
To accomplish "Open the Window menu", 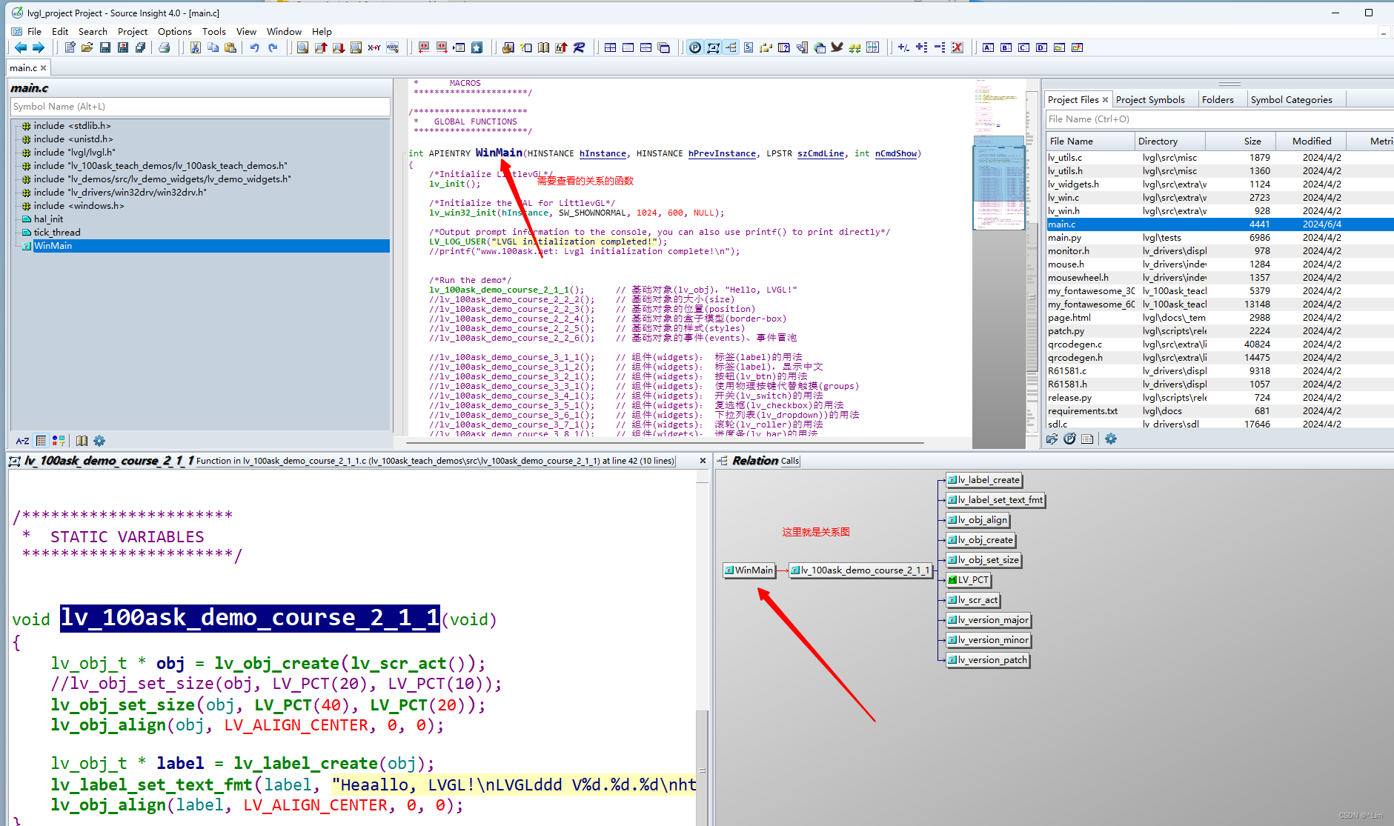I will tap(284, 31).
